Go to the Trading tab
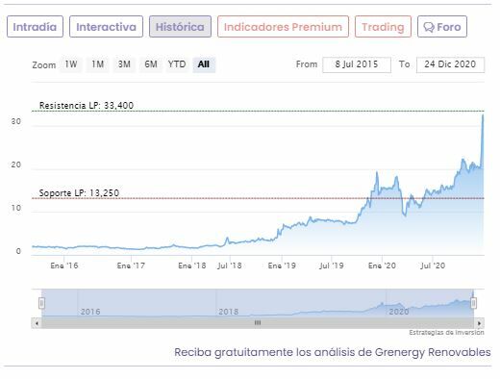The image size is (500, 379). pos(383,27)
